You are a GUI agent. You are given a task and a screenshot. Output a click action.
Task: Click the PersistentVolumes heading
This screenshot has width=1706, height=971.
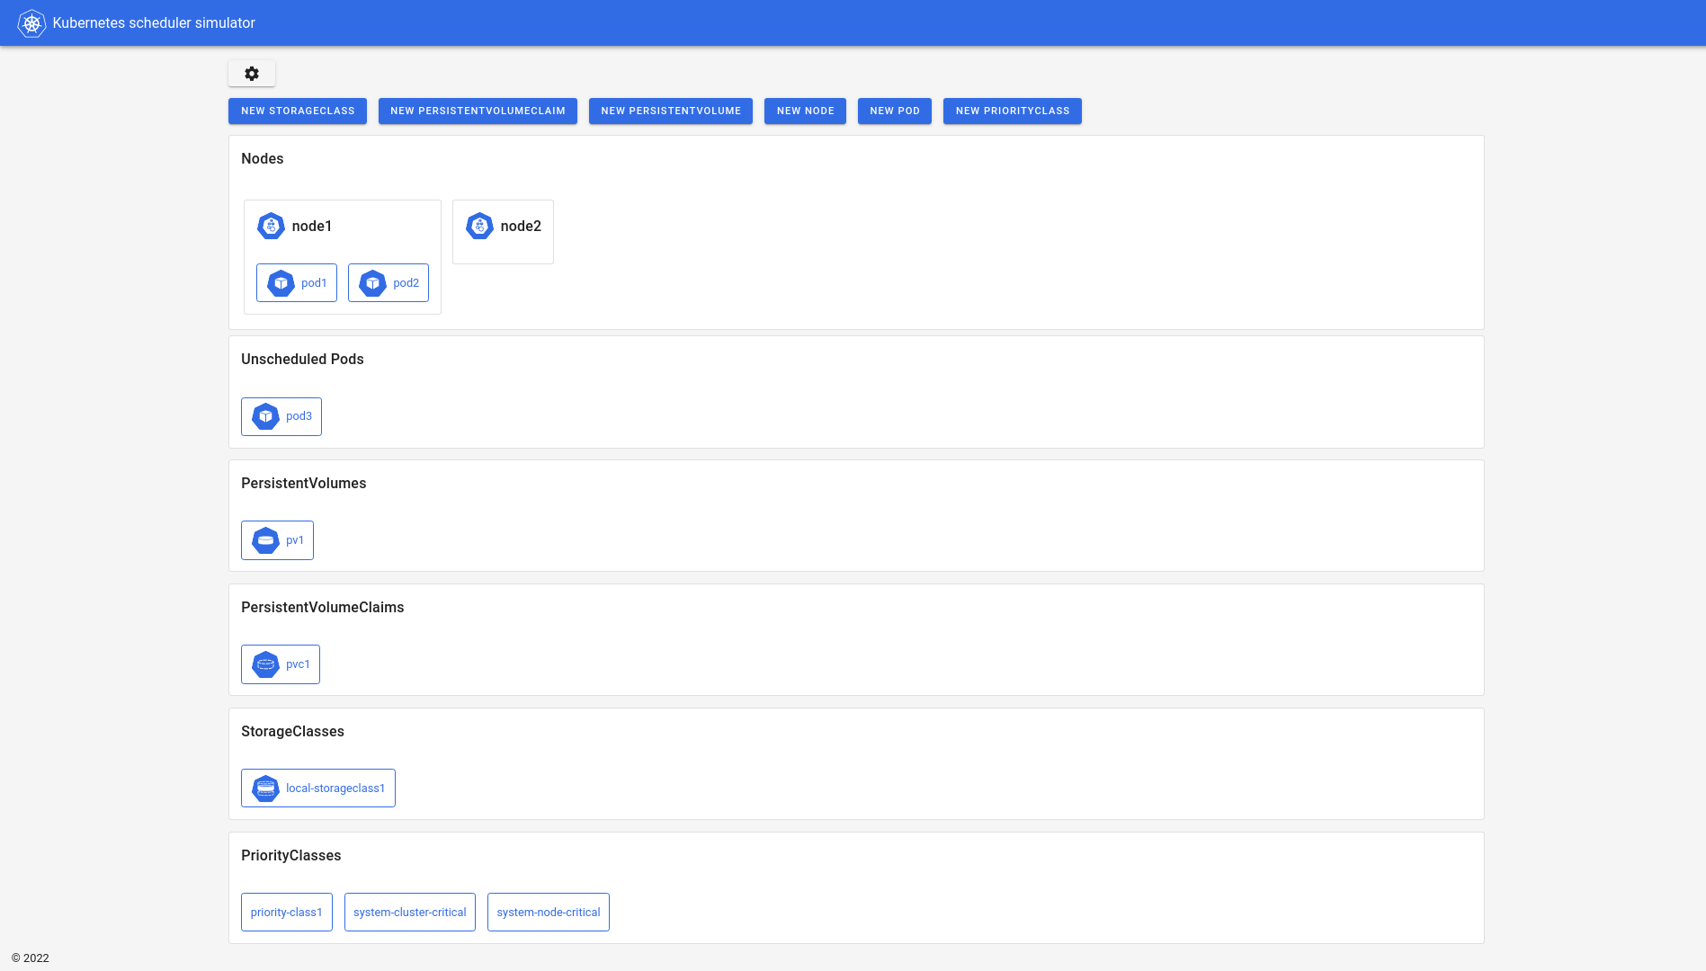(304, 483)
